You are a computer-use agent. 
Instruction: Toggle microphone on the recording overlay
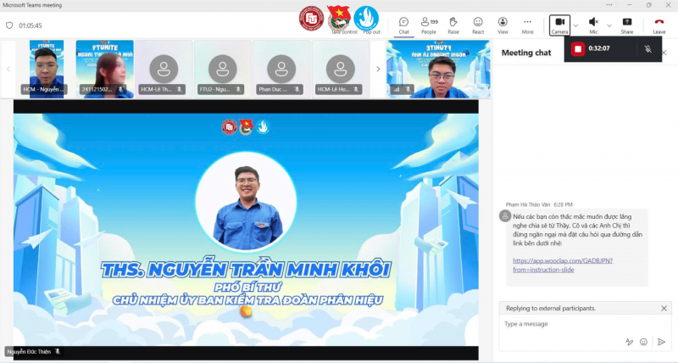click(x=647, y=49)
